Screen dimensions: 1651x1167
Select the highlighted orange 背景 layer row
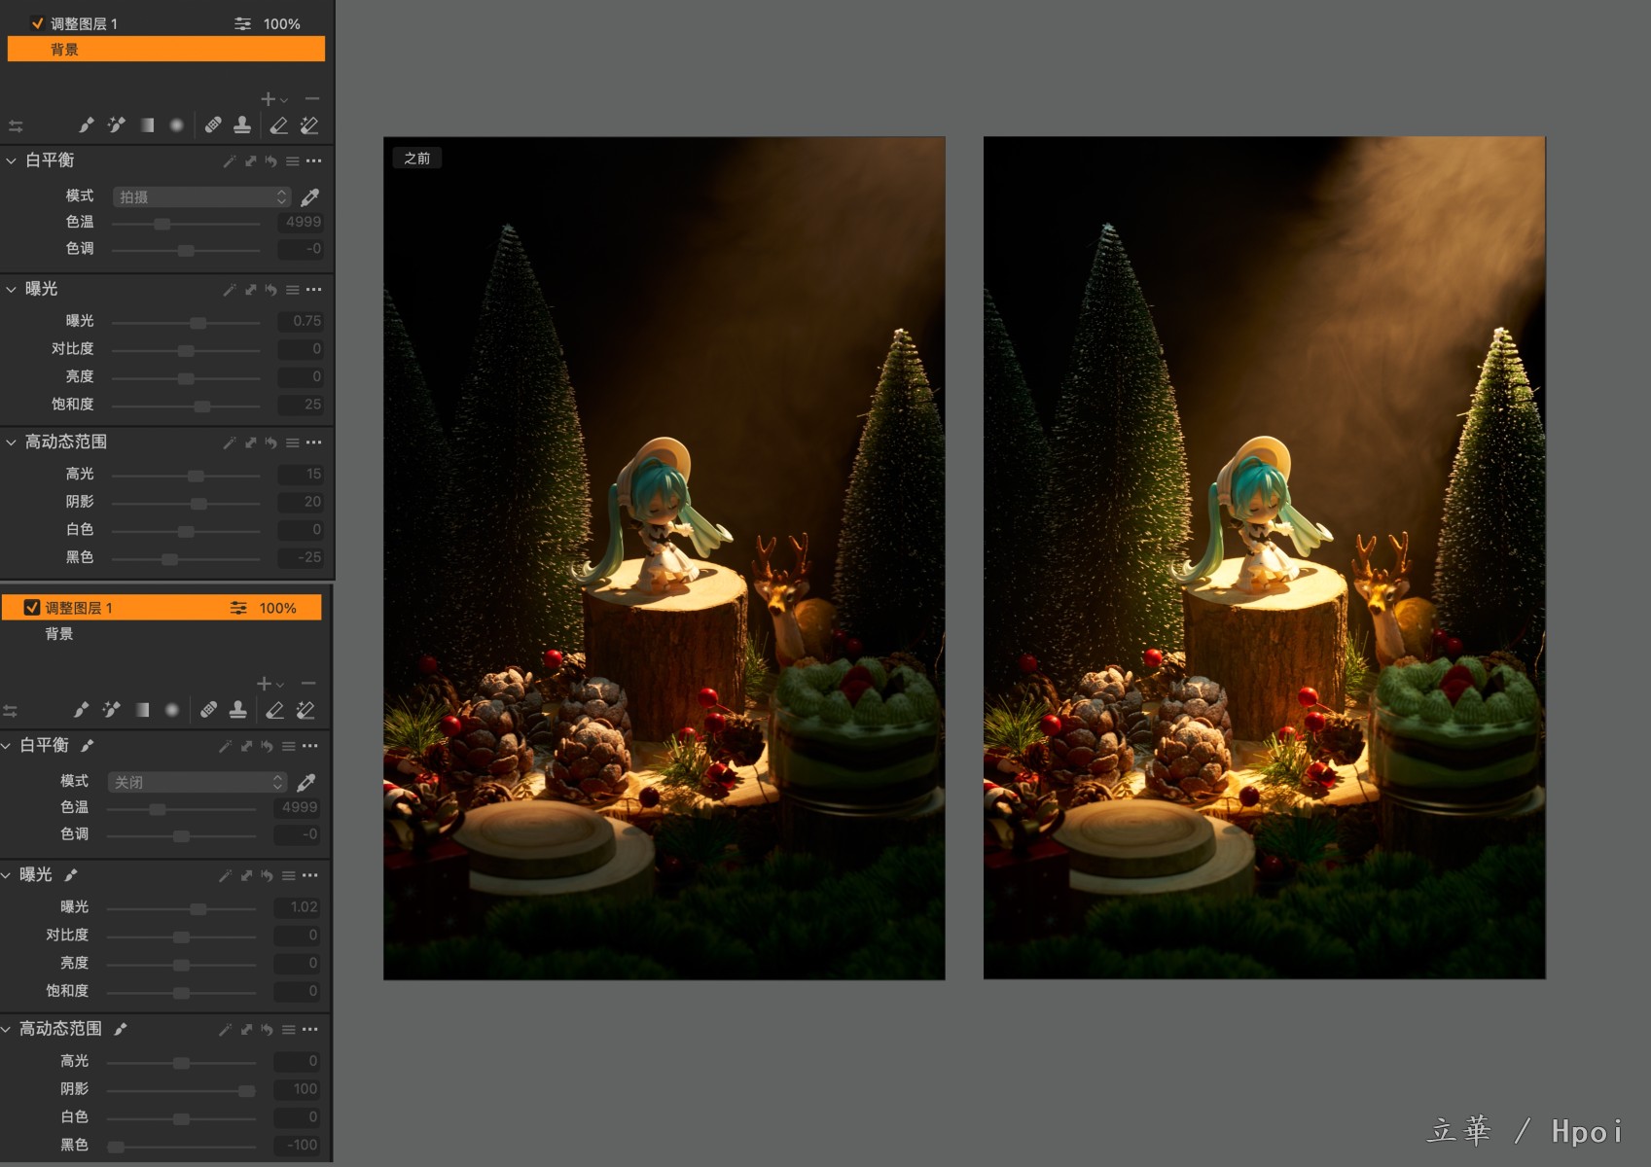[x=166, y=49]
